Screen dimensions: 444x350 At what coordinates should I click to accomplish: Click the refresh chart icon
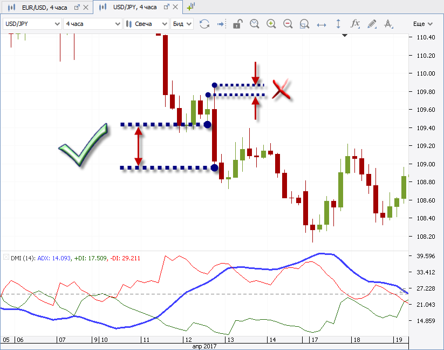[x=204, y=24]
